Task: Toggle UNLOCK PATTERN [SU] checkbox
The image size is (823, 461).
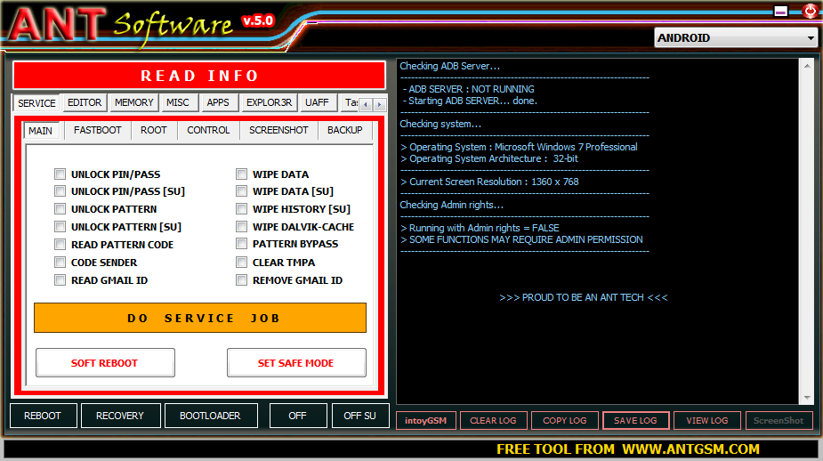Action: [x=60, y=227]
